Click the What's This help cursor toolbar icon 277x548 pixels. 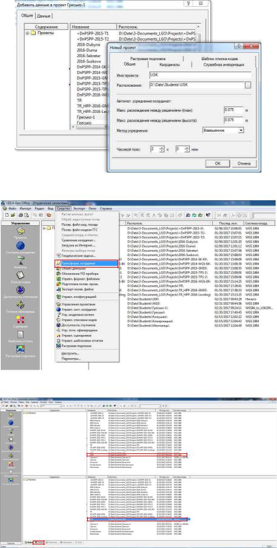(x=209, y=215)
